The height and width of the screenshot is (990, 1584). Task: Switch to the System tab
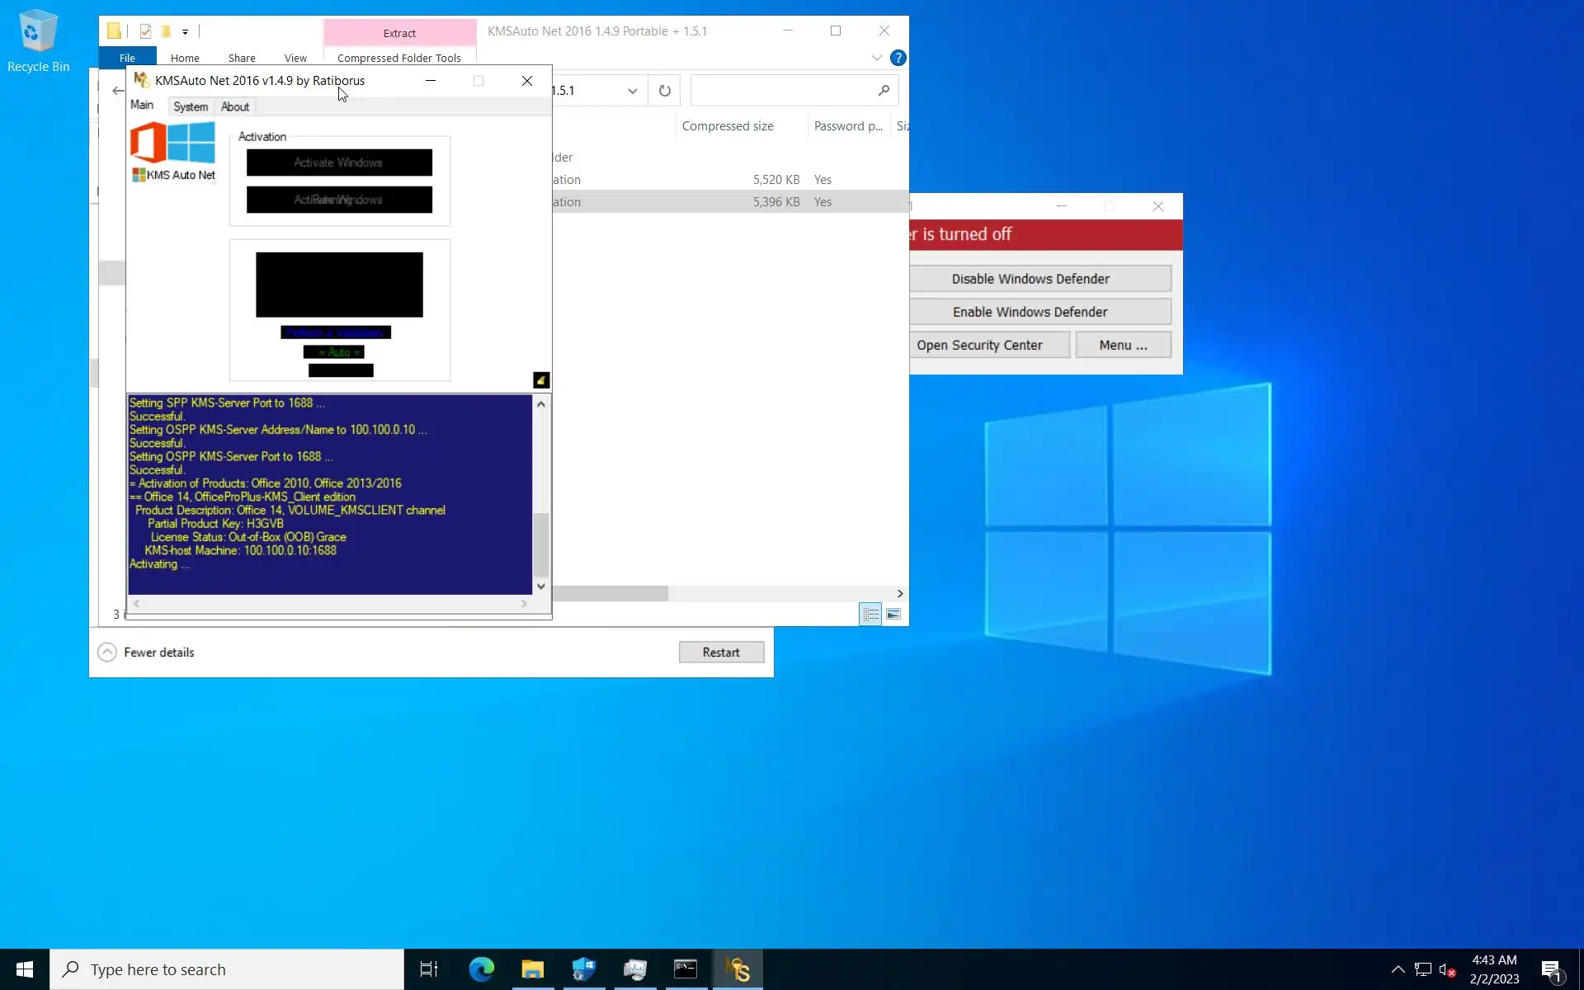(191, 106)
